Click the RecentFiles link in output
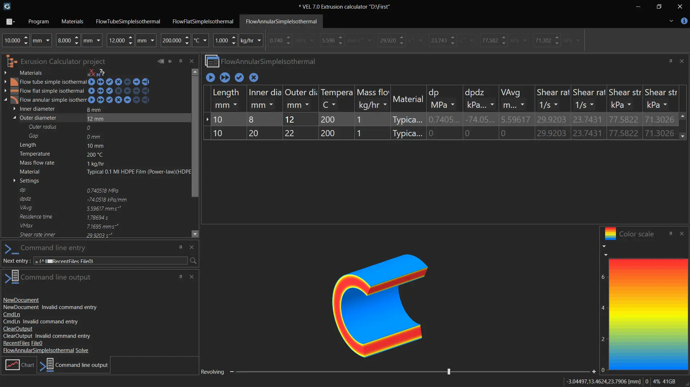This screenshot has height=387, width=690. (17, 343)
